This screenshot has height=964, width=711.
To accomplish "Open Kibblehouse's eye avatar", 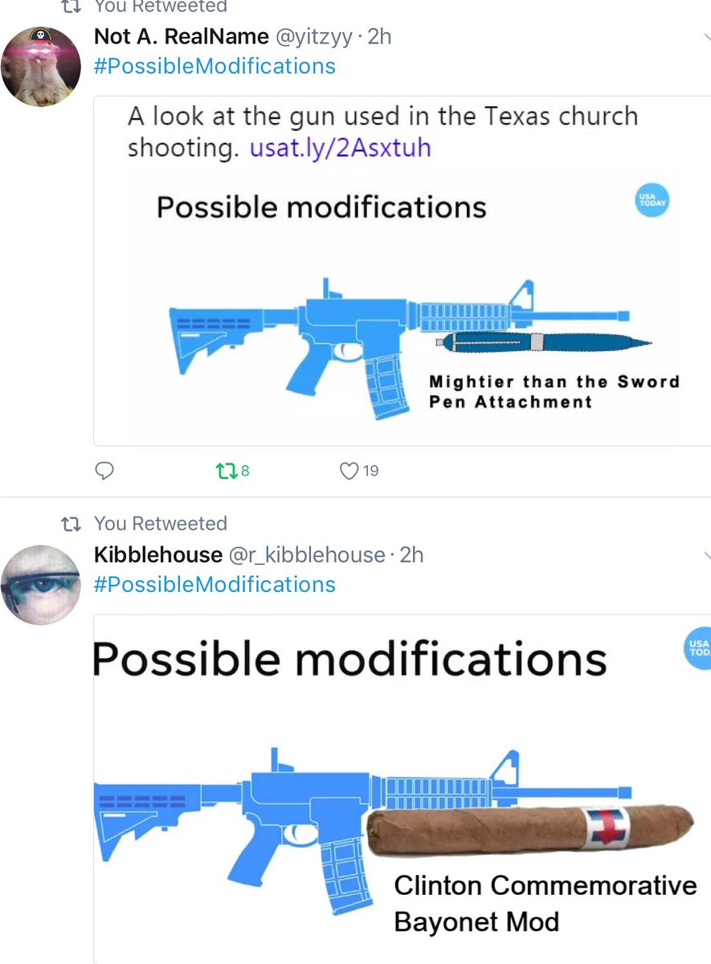I will coord(41,585).
